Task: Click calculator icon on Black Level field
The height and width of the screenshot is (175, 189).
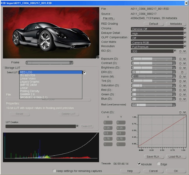Action: [x=174, y=105]
